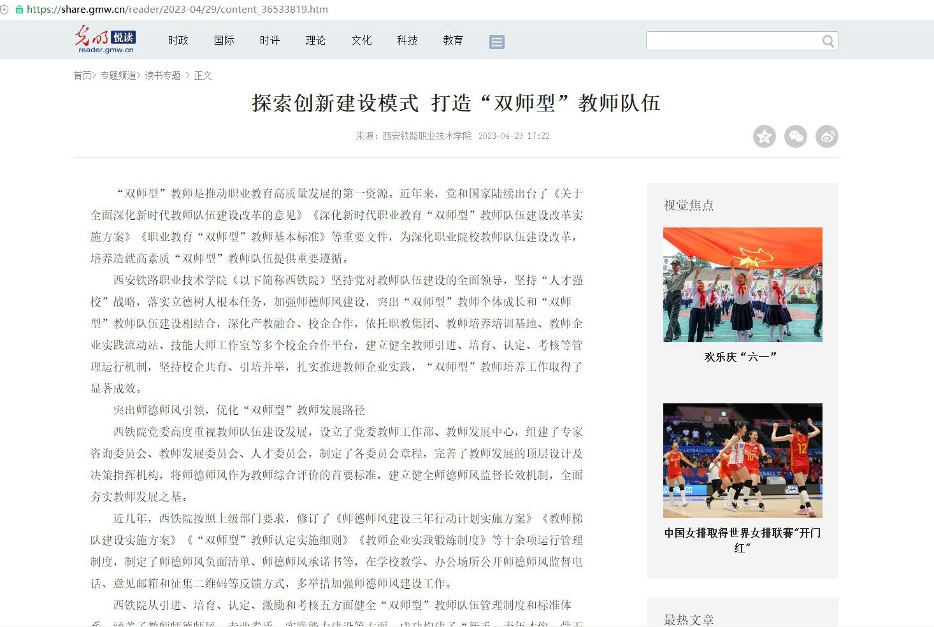Click the Guangming Yuedu site logo
The height and width of the screenshot is (627, 934).
[105, 40]
